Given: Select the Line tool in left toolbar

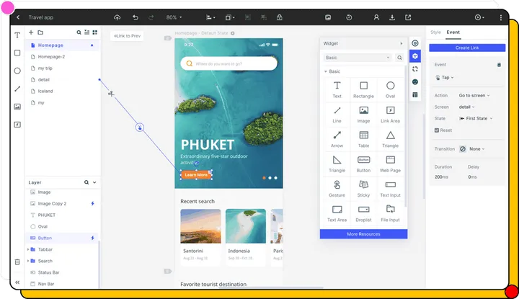Looking at the screenshot, I should tap(17, 89).
